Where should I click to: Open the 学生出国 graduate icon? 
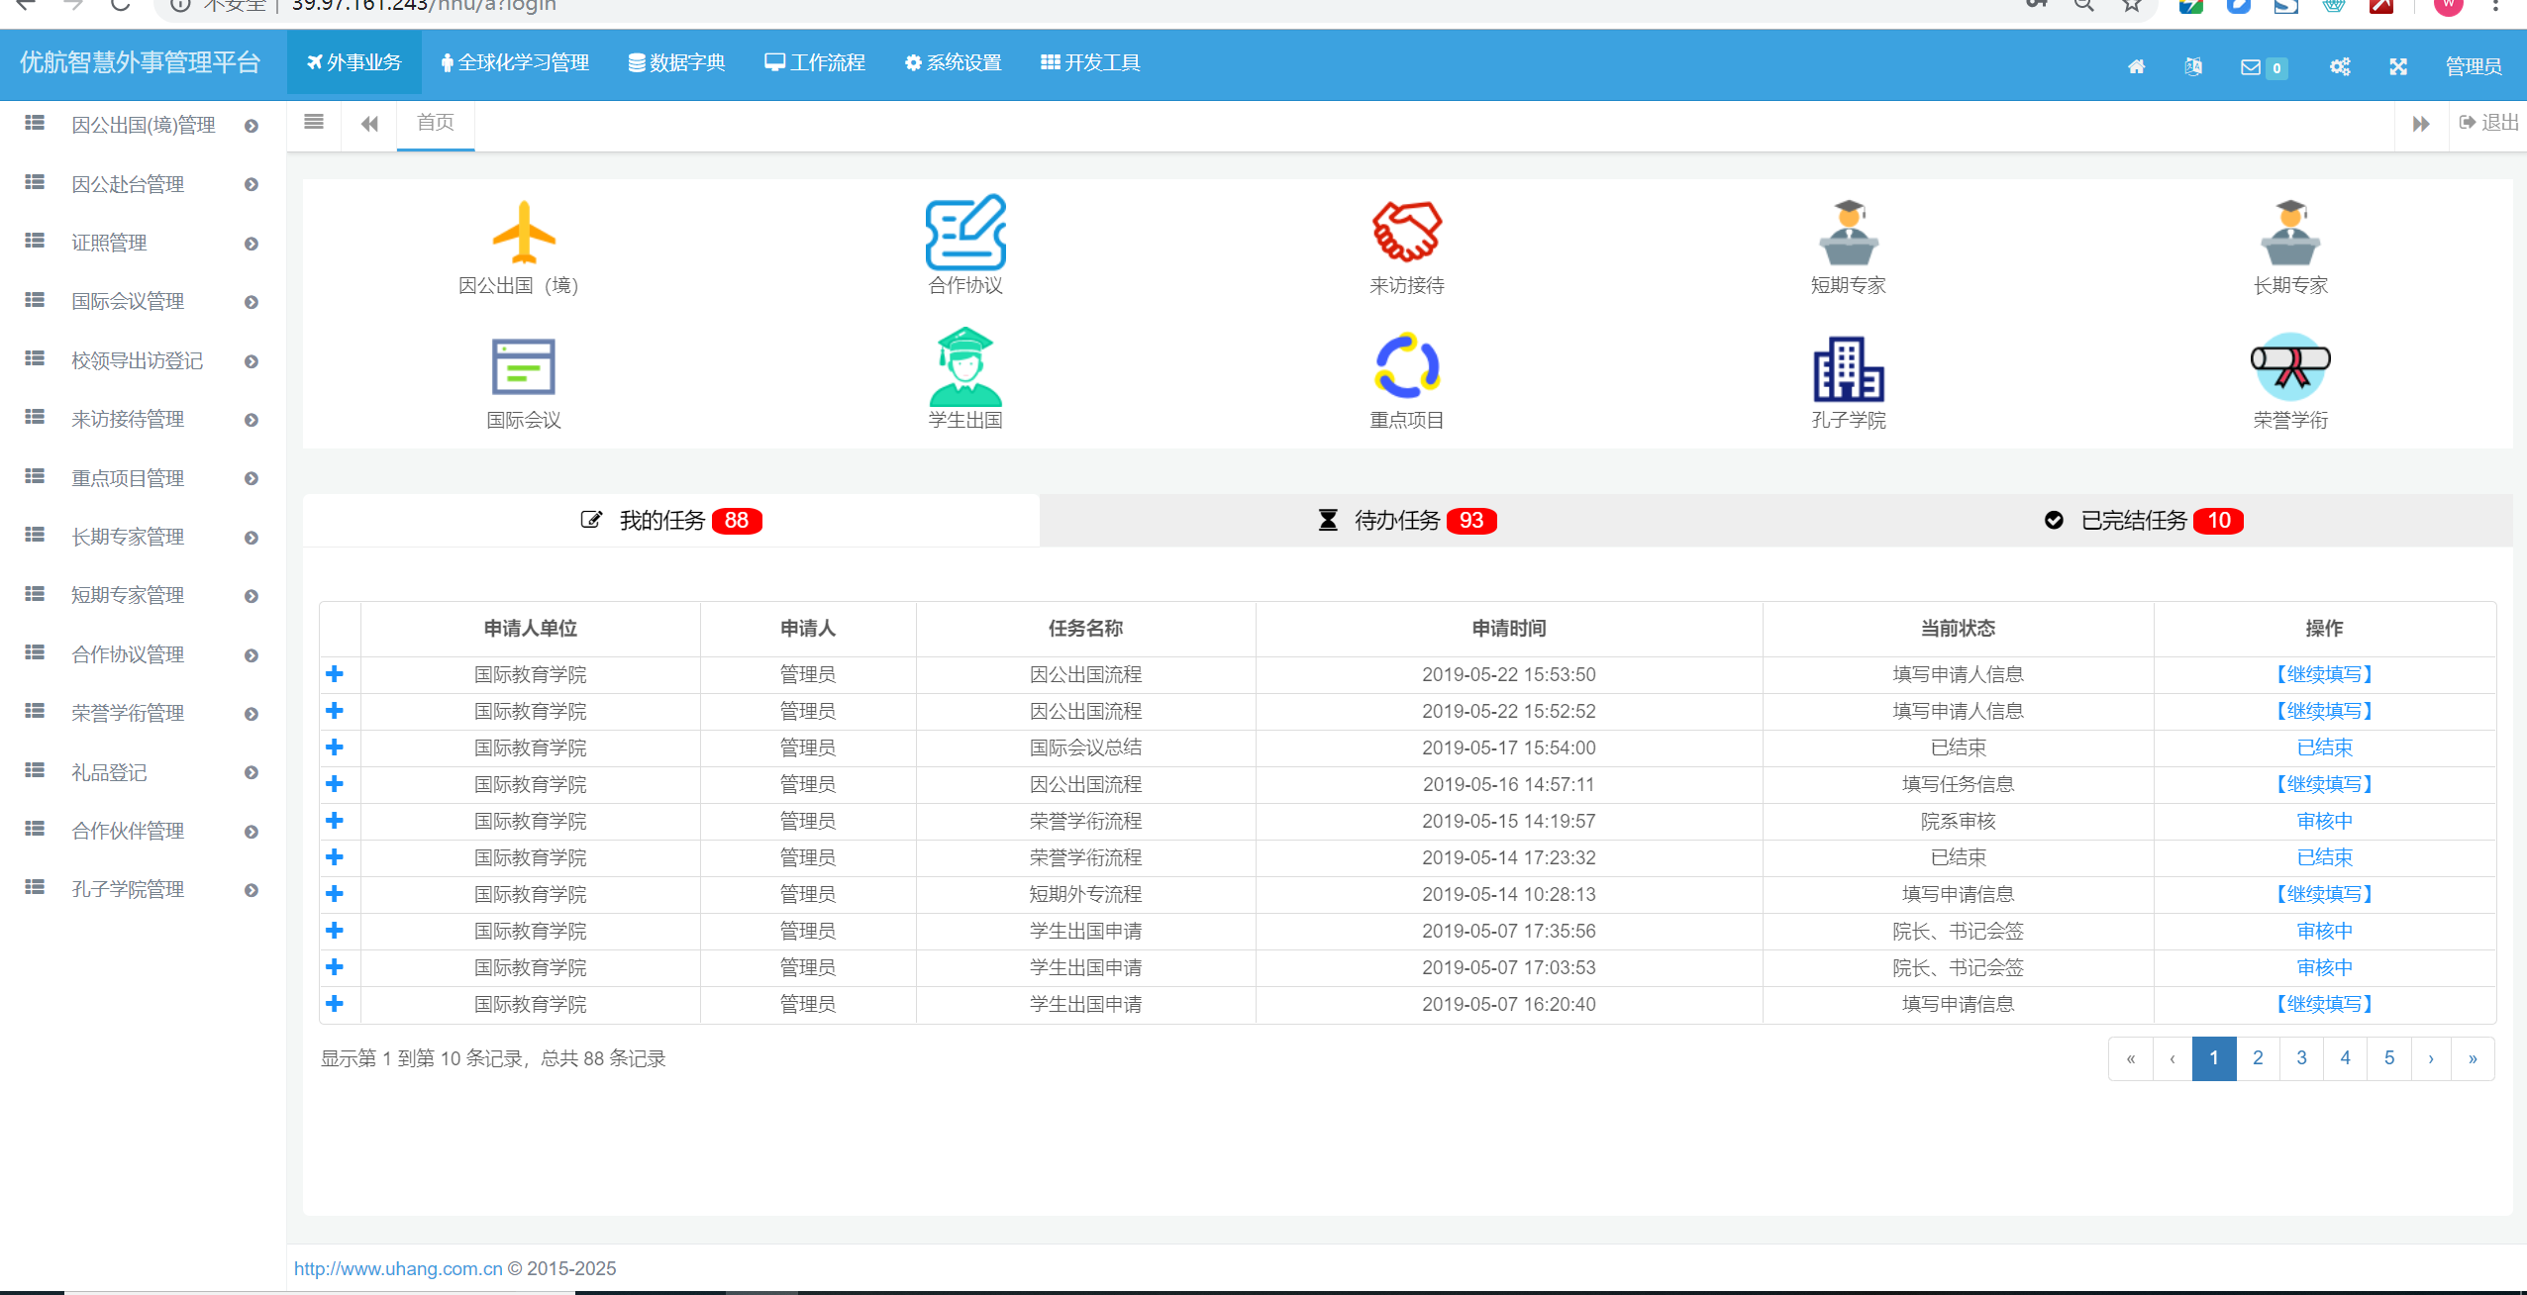point(965,367)
